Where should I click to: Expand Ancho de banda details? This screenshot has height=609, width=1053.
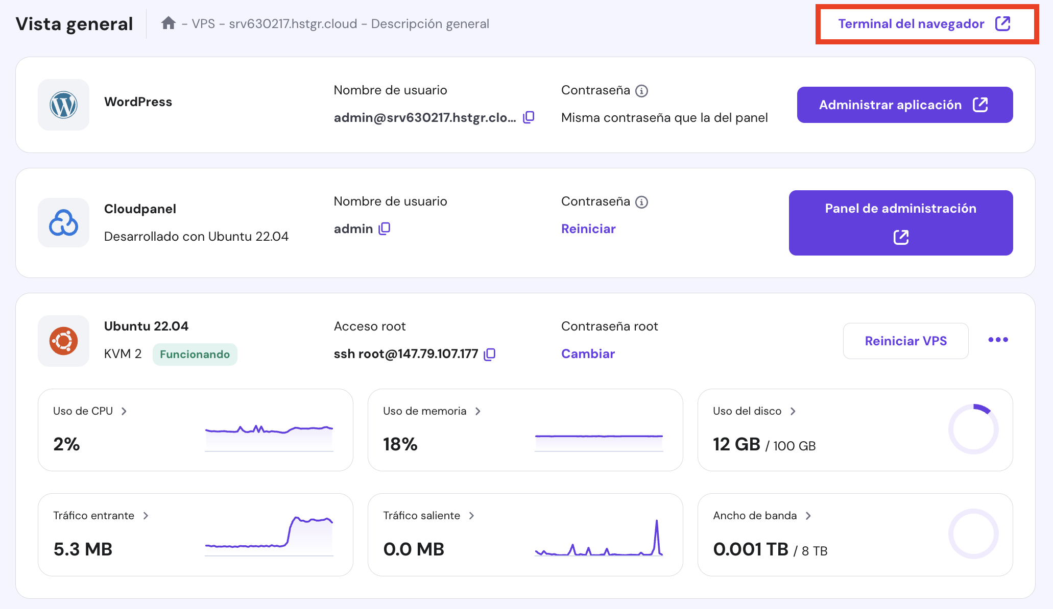[808, 516]
